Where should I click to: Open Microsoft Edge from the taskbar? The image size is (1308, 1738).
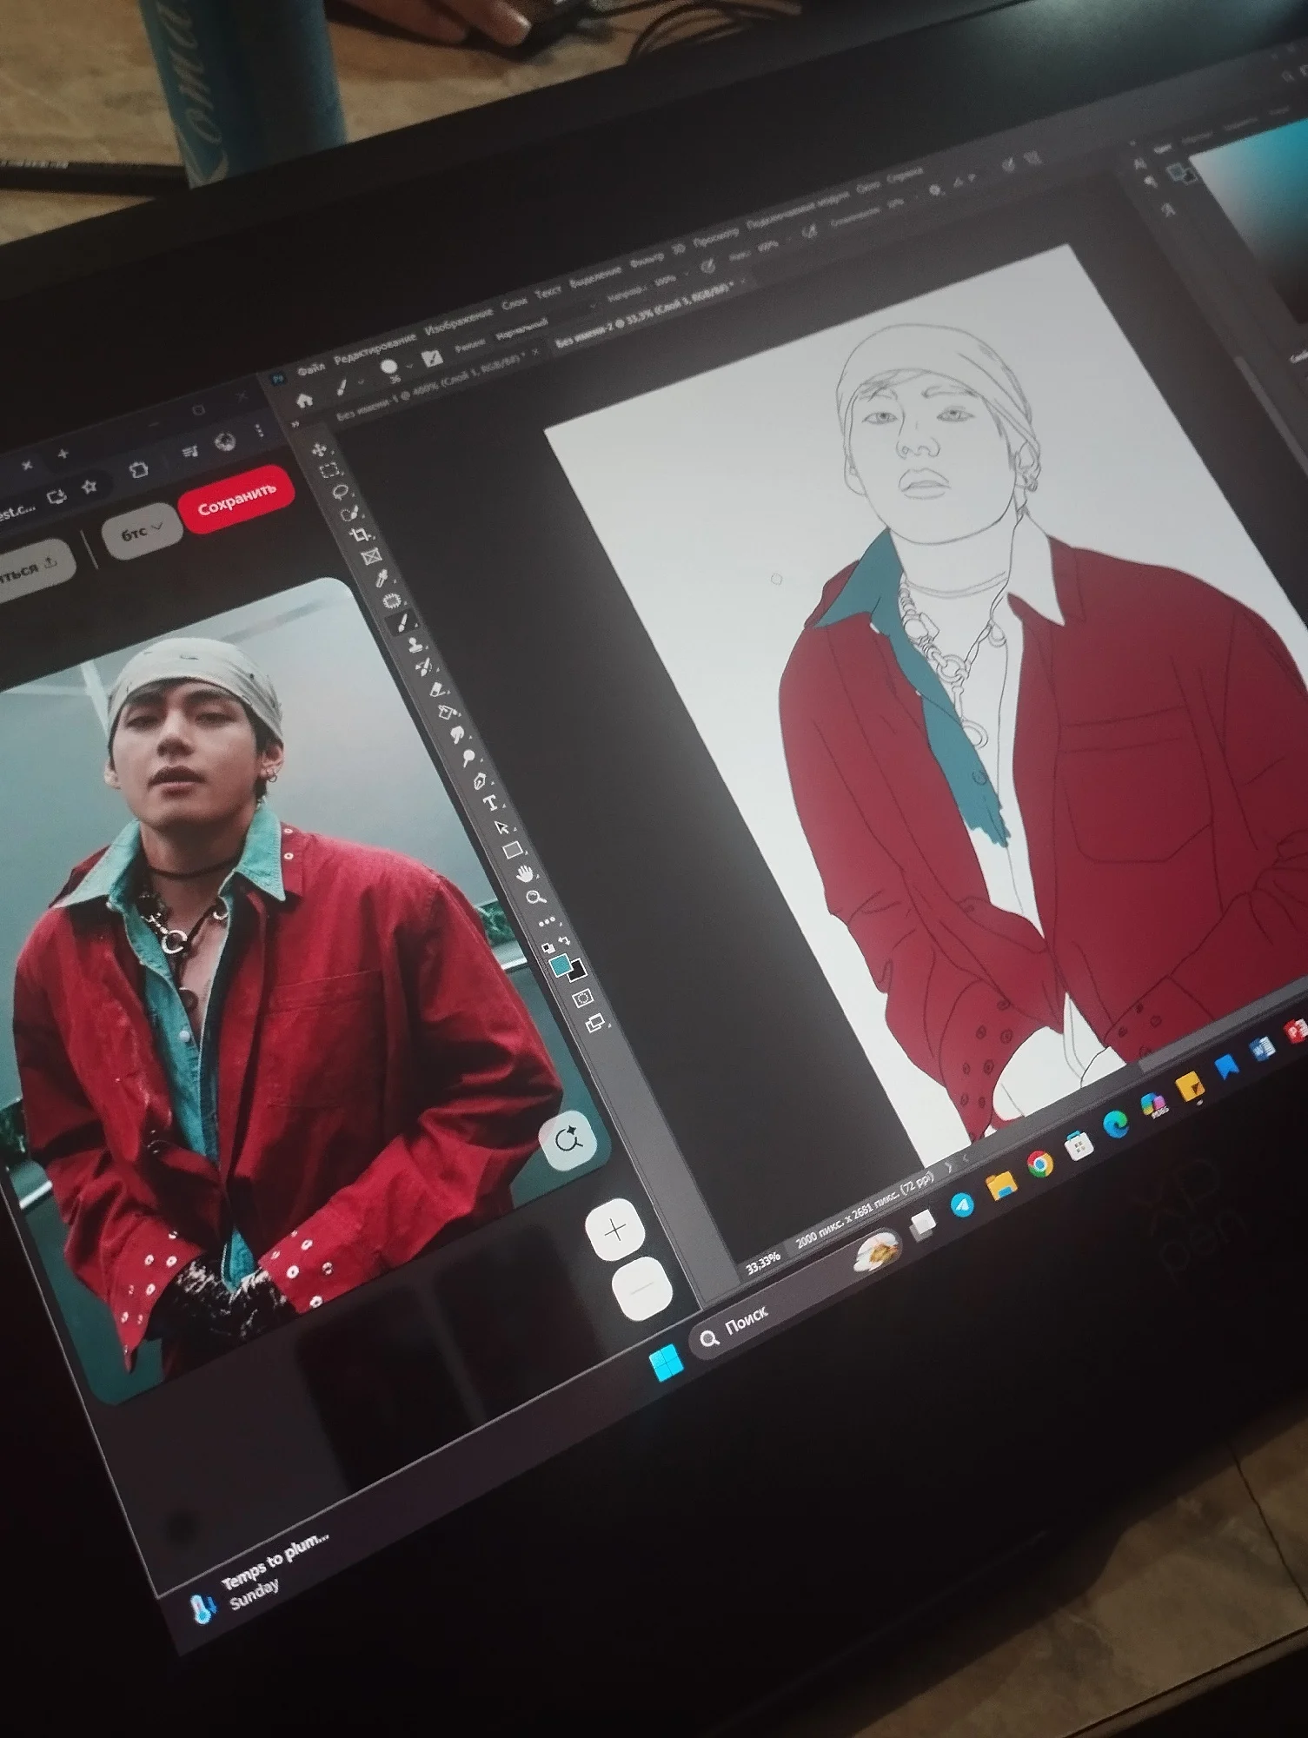point(1115,1125)
